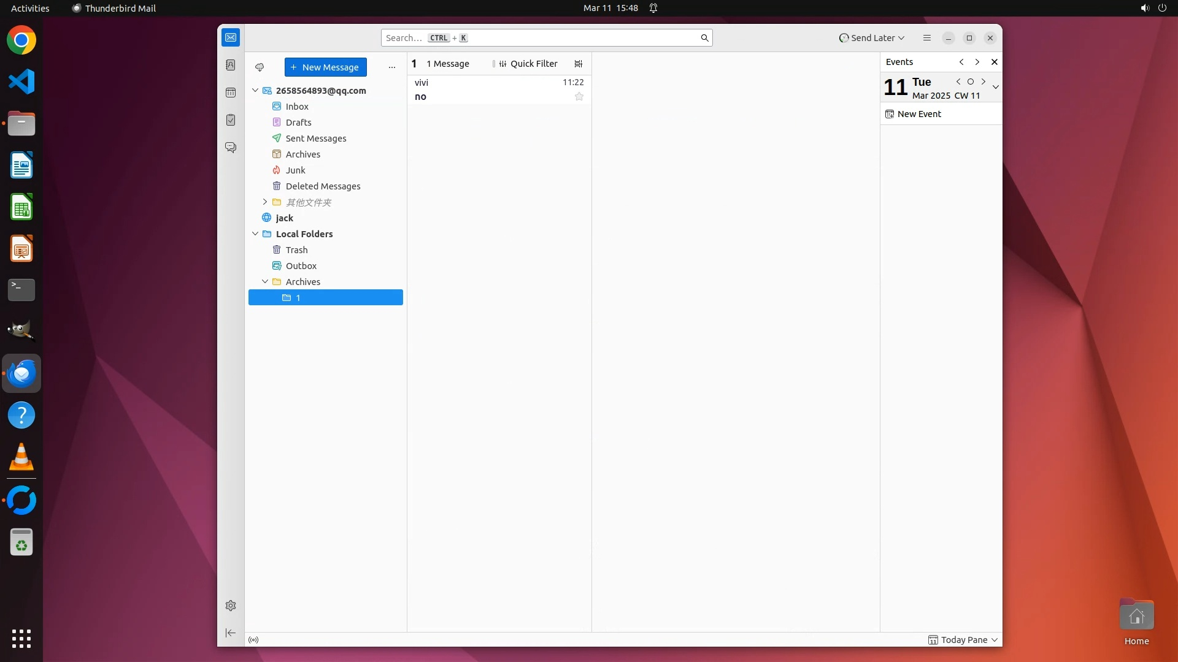Collapse the spaces toolbar
This screenshot has width=1178, height=662.
231,633
